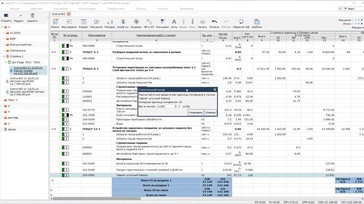The width and height of the screenshot is (364, 204).
Task: Click the НР и СП toolbar icon
Action: tap(149, 22)
